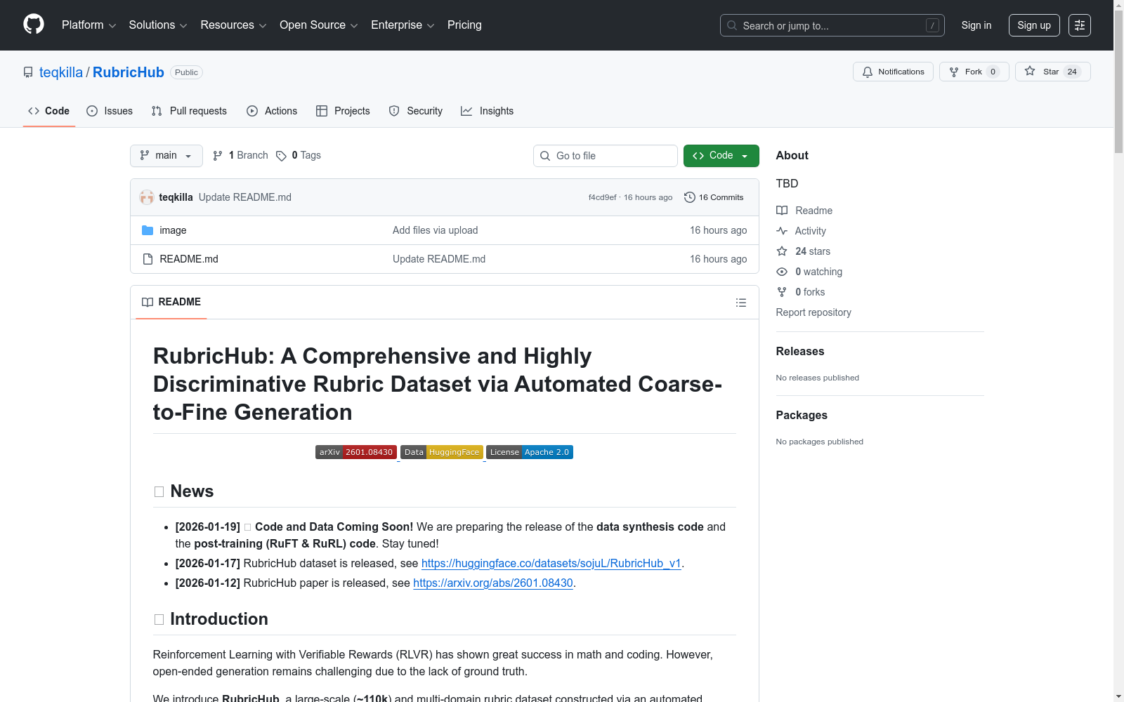This screenshot has width=1124, height=702.
Task: Click Report repository link
Action: pos(813,312)
